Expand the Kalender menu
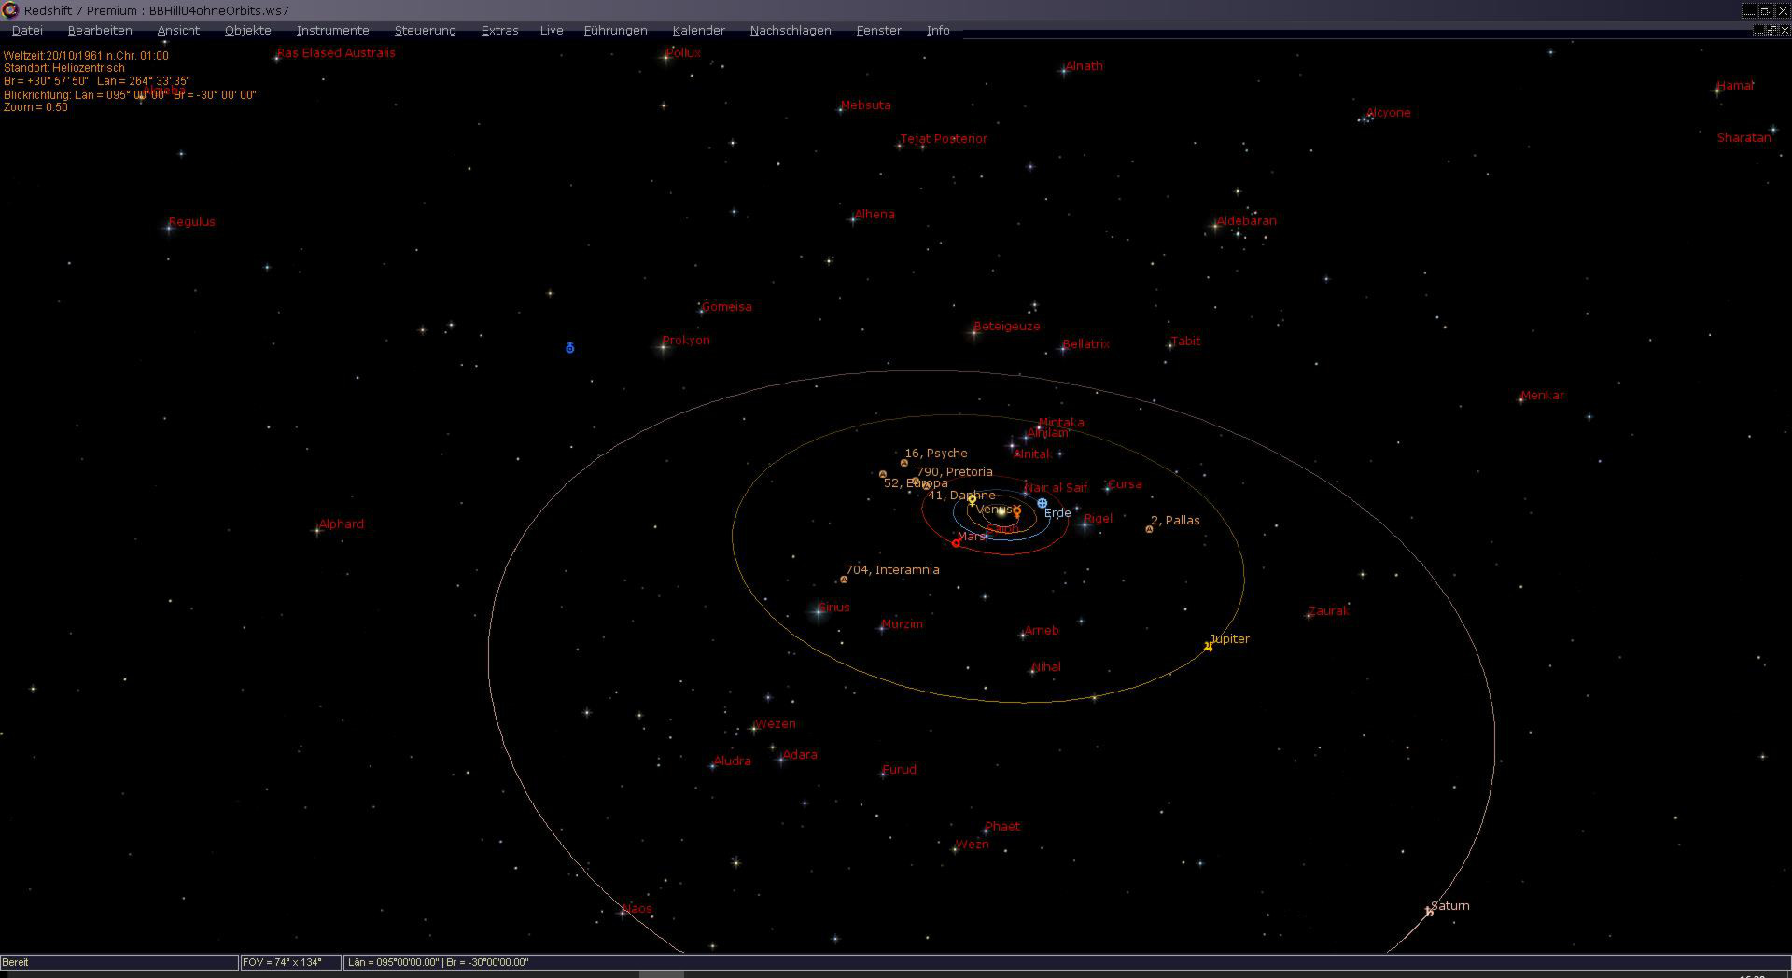This screenshot has height=978, width=1792. coord(698,31)
